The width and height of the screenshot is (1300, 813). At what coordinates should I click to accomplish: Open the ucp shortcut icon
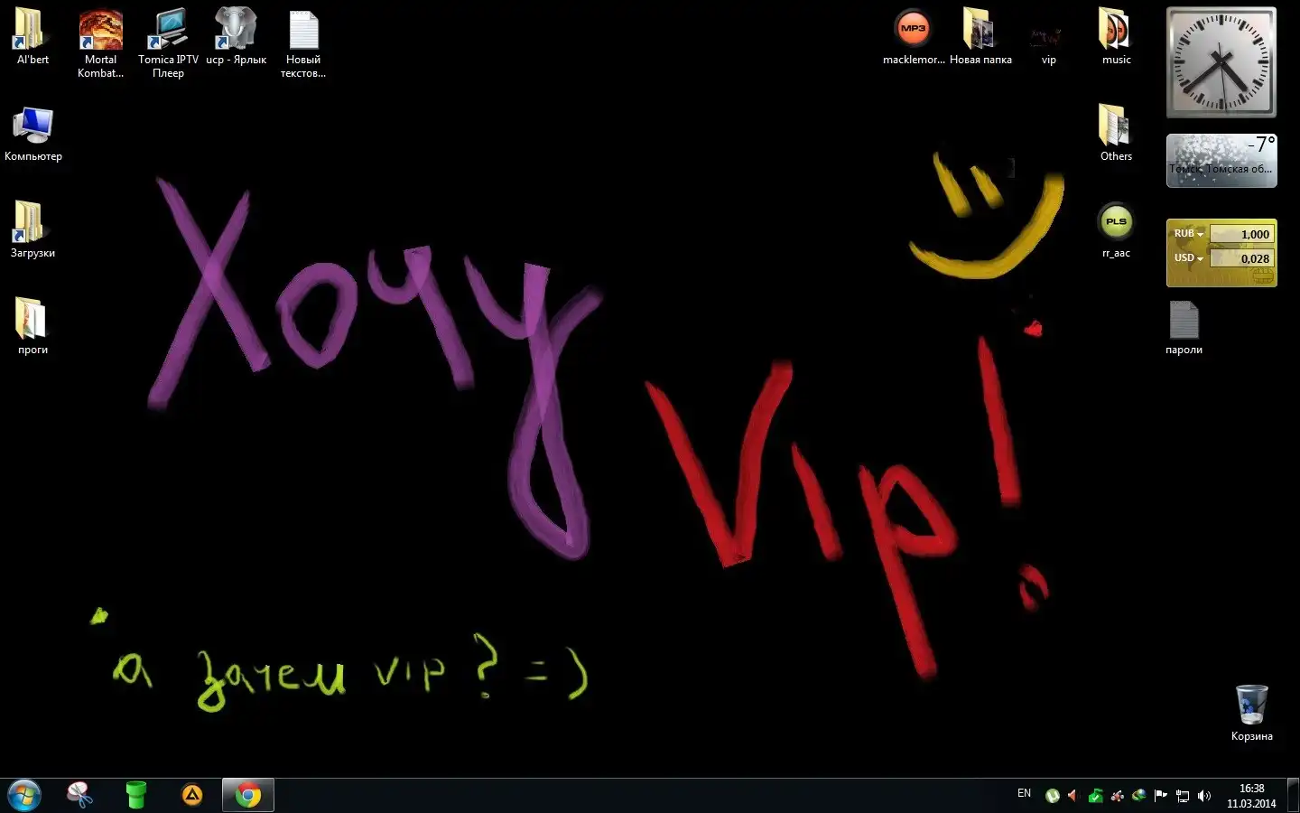pyautogui.click(x=236, y=32)
